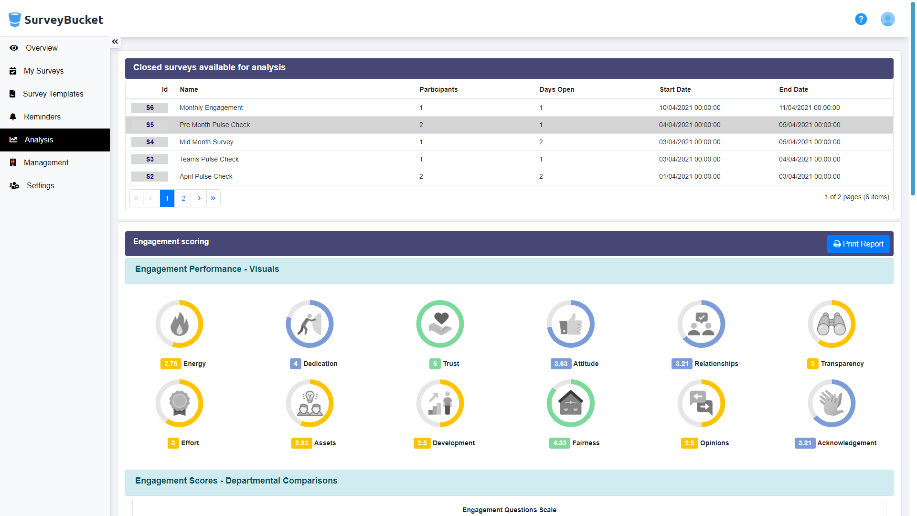Screen dimensions: 917x516
Task: Jump to last page of surveys
Action: coord(213,198)
